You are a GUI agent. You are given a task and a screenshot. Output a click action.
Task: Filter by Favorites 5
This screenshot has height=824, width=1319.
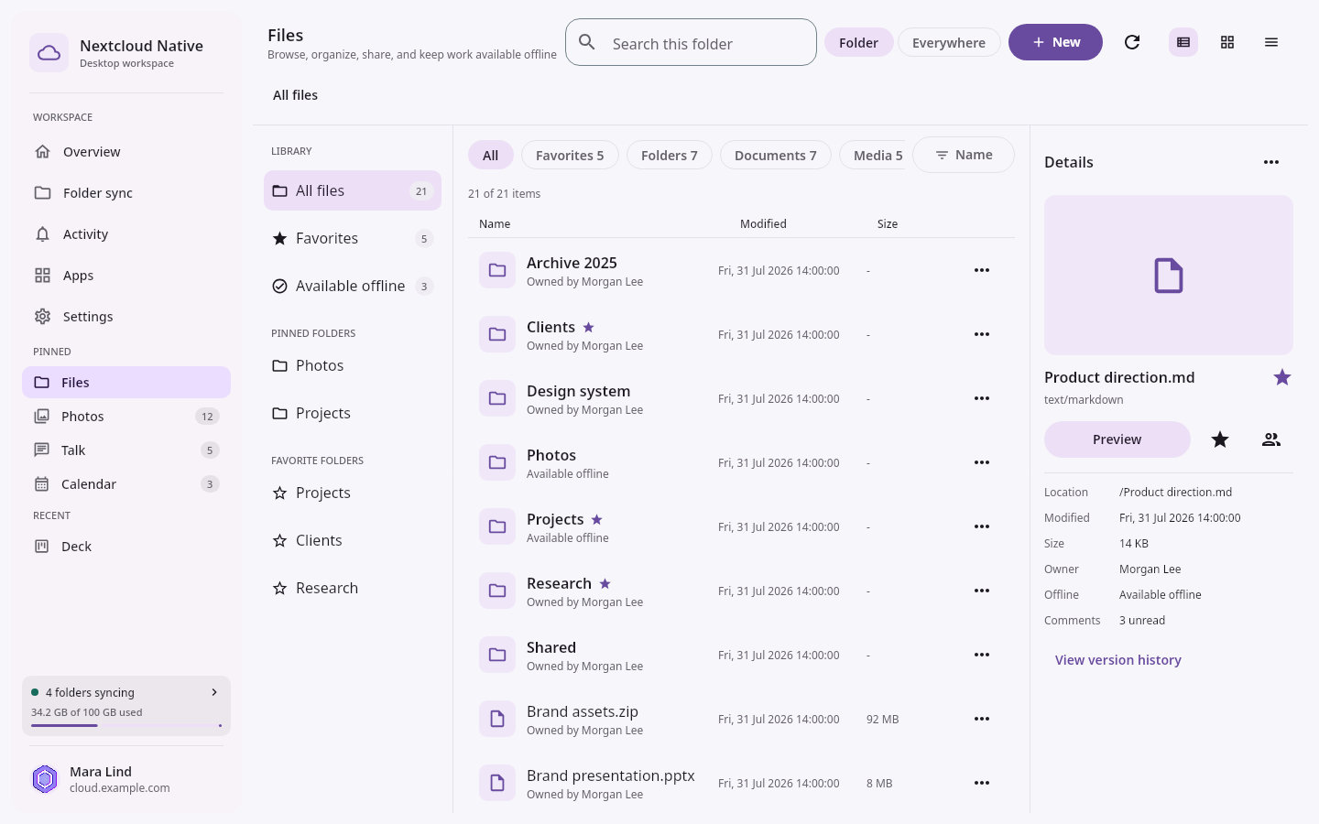(x=570, y=155)
